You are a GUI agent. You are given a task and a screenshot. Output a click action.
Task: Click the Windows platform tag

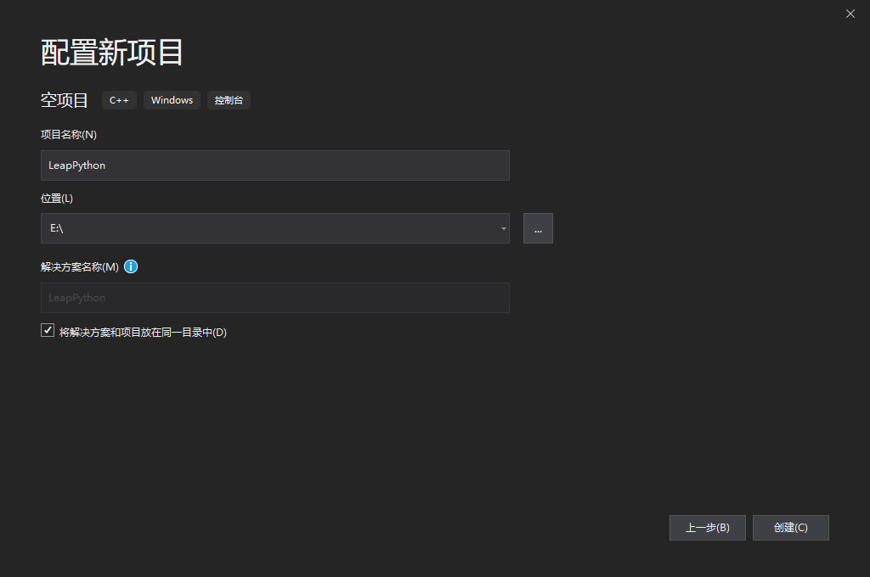172,100
